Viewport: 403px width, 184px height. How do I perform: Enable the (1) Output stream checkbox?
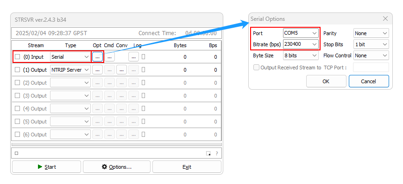coord(17,69)
